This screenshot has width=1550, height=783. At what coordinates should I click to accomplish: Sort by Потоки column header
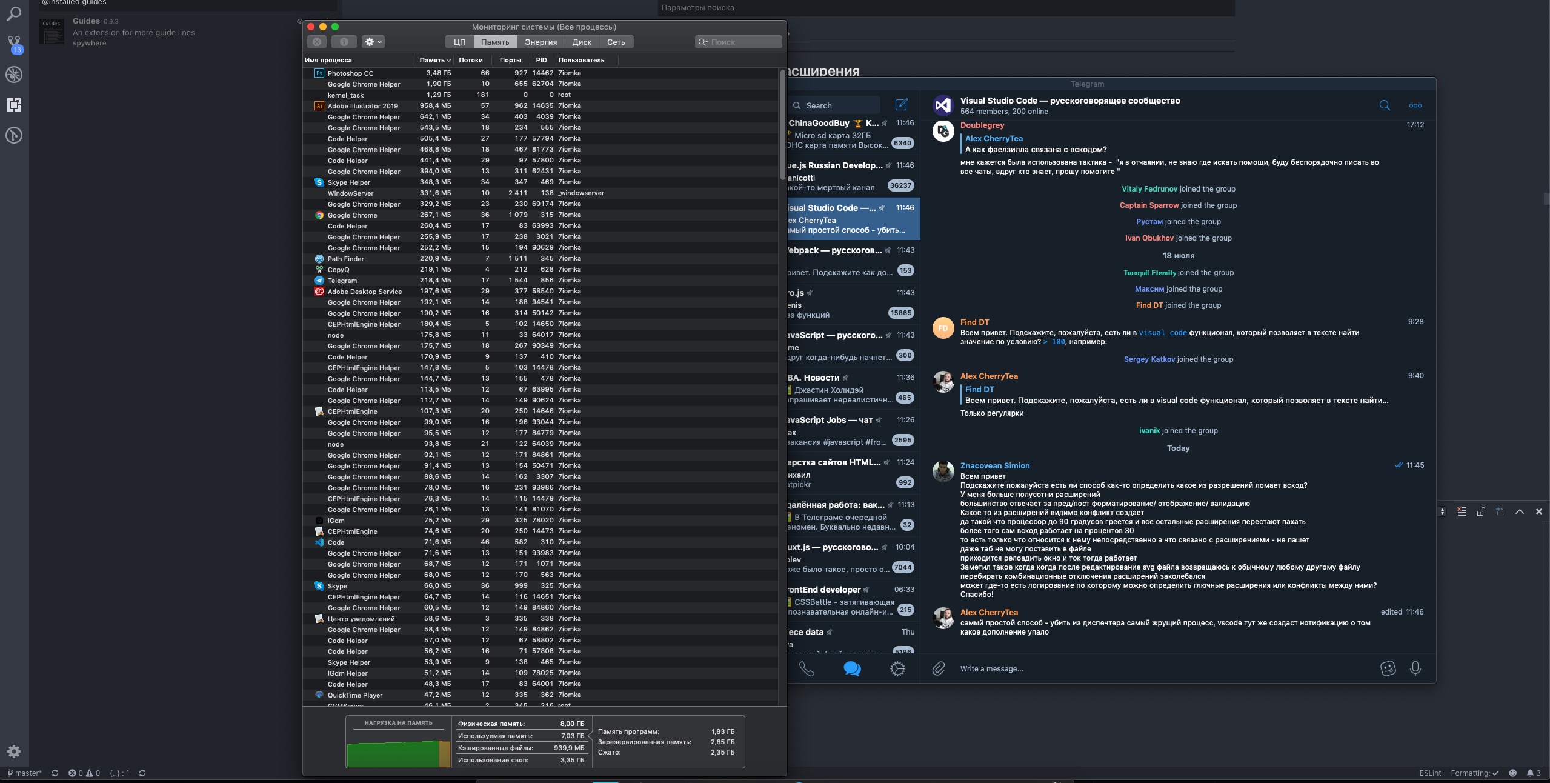[471, 60]
